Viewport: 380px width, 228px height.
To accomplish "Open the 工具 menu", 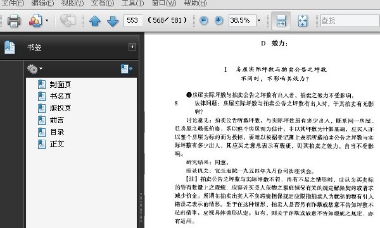I will tap(132, 3).
